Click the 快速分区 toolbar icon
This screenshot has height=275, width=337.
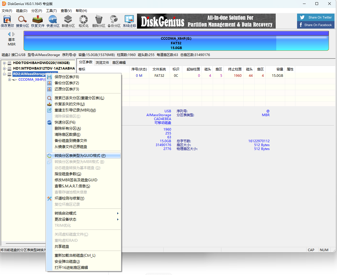coord(53,21)
